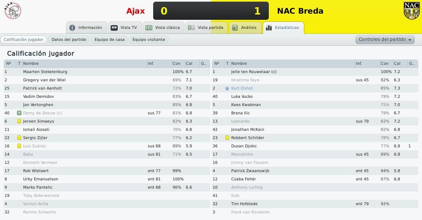Select the Calificación jugador pill
Viewport: 422px width, 220px height.
point(24,40)
